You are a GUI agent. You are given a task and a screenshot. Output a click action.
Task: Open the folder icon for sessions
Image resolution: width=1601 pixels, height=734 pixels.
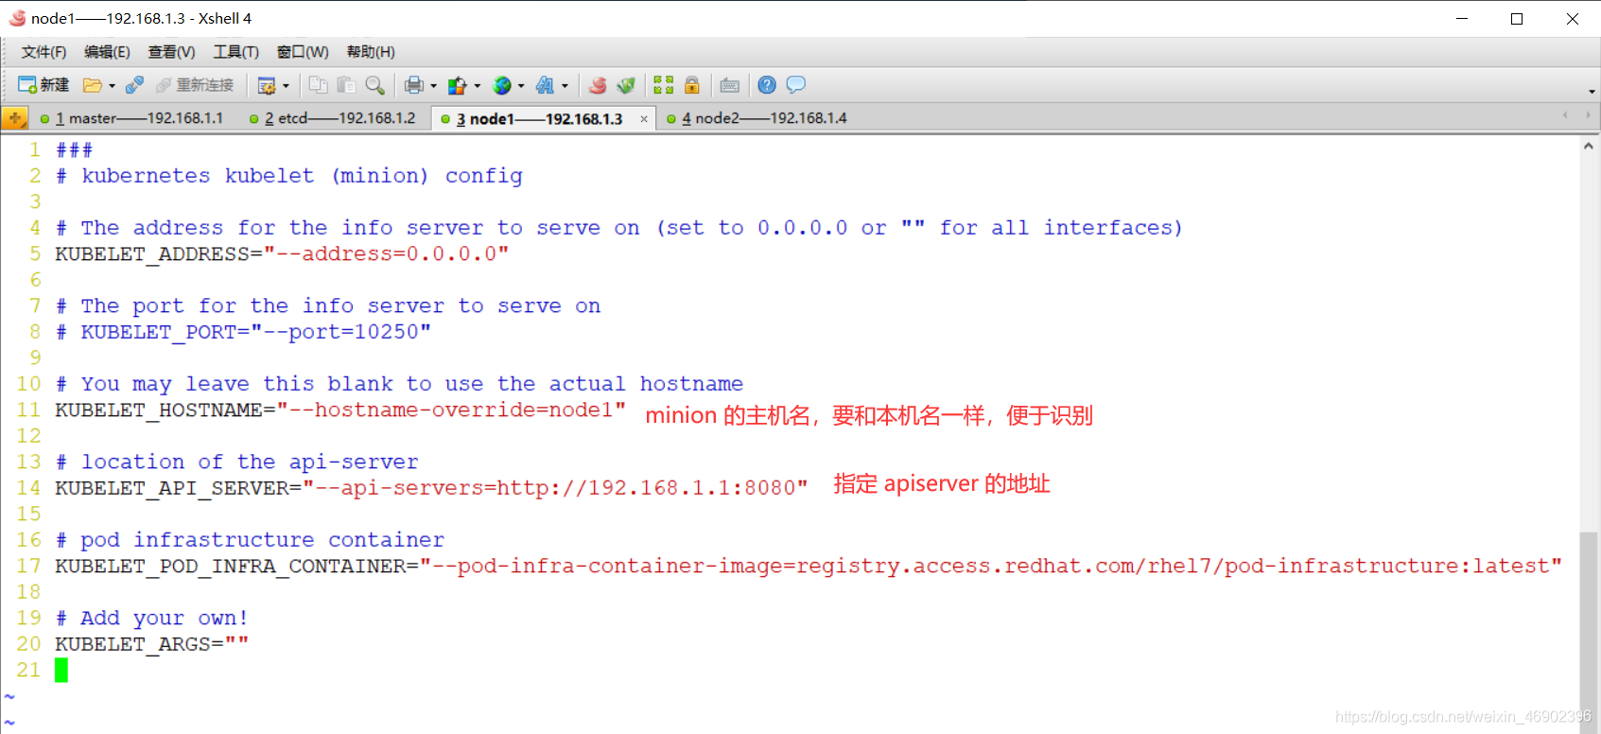92,85
